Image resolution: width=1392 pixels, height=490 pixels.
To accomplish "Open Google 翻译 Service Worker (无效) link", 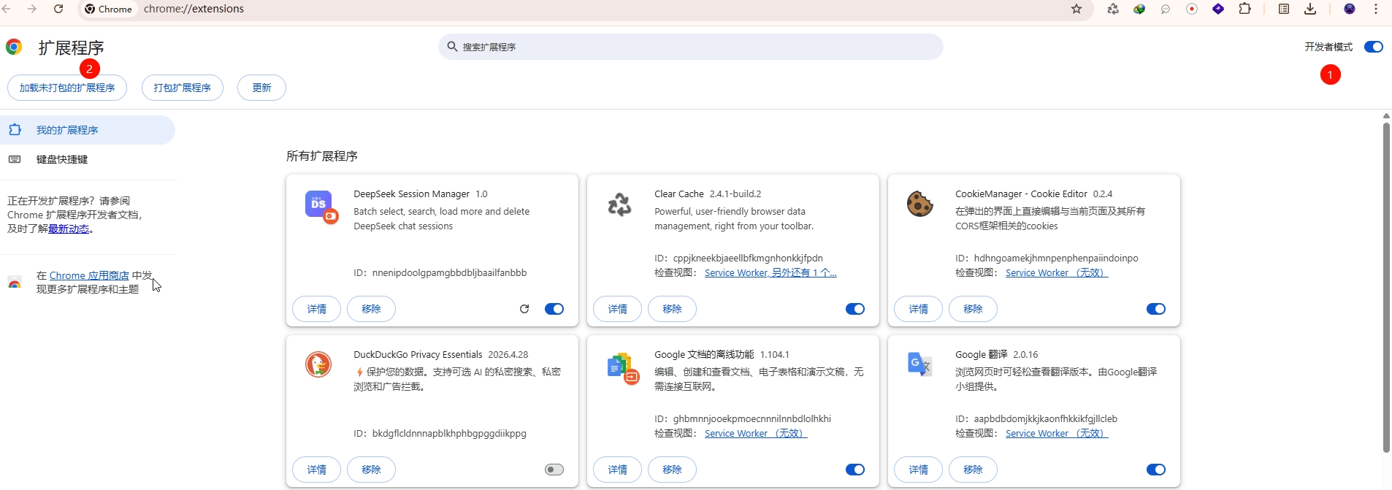I will (x=1057, y=433).
